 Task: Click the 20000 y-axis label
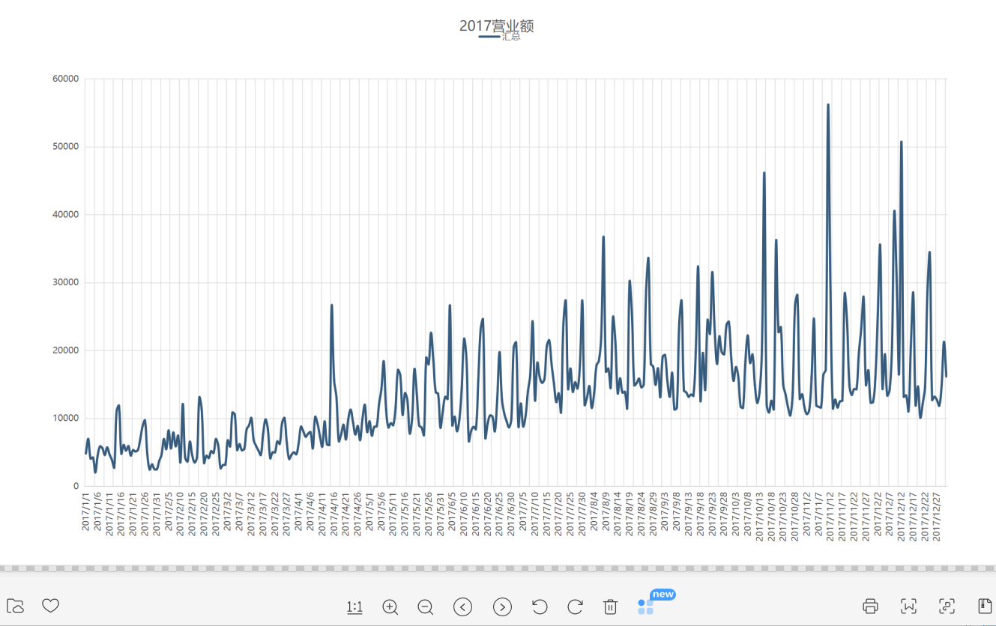pos(65,350)
